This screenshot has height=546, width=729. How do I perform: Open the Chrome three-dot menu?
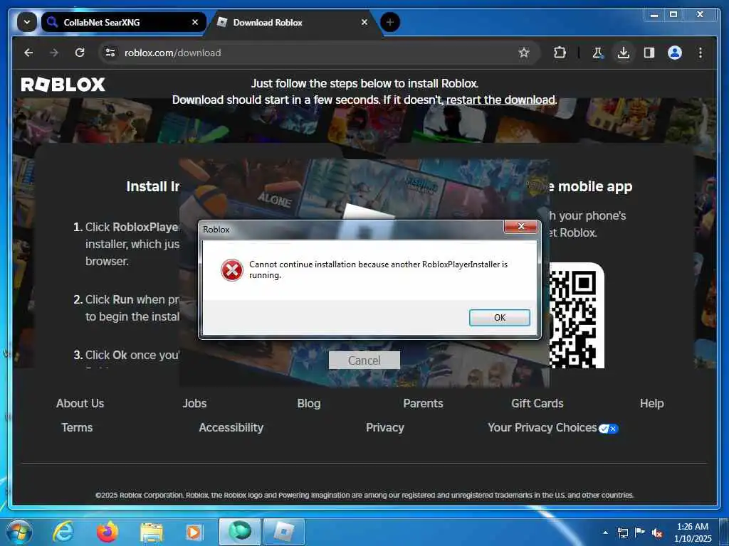(701, 53)
